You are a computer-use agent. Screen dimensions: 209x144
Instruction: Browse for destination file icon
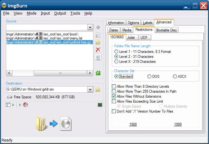pos(98,90)
